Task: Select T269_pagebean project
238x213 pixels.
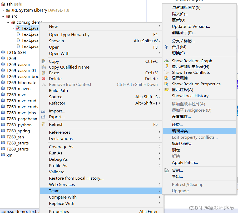Action: pos(22,119)
